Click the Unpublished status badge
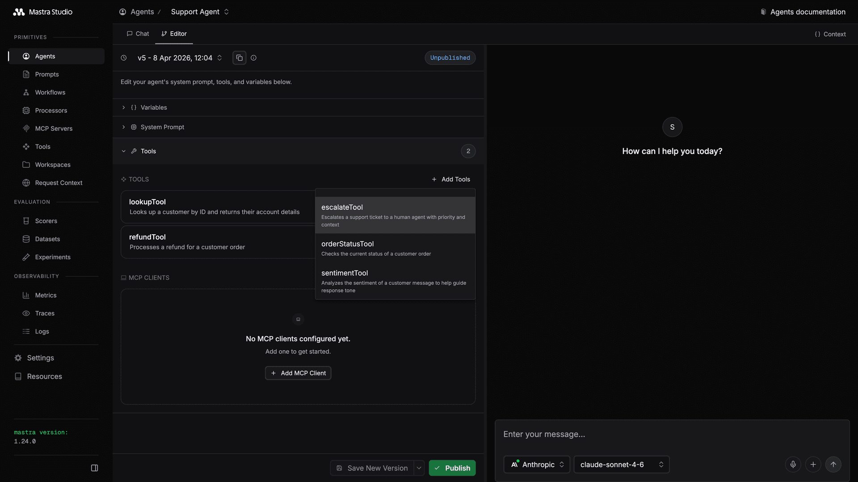The height and width of the screenshot is (482, 858). click(x=450, y=58)
